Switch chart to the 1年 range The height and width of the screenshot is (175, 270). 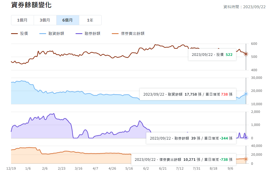(90, 20)
